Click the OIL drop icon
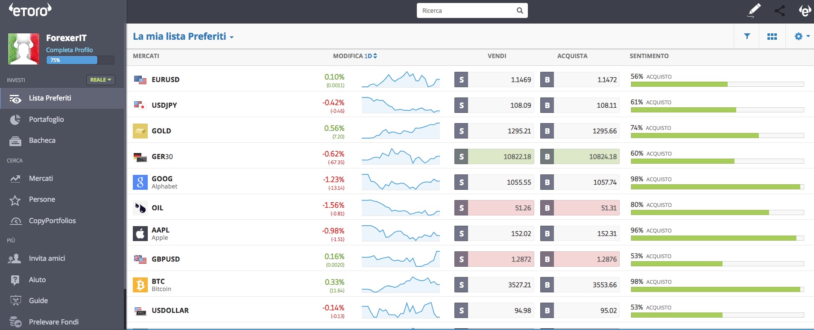This screenshot has height=330, width=814. coord(140,208)
